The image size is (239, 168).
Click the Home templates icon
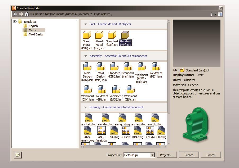tap(27, 14)
